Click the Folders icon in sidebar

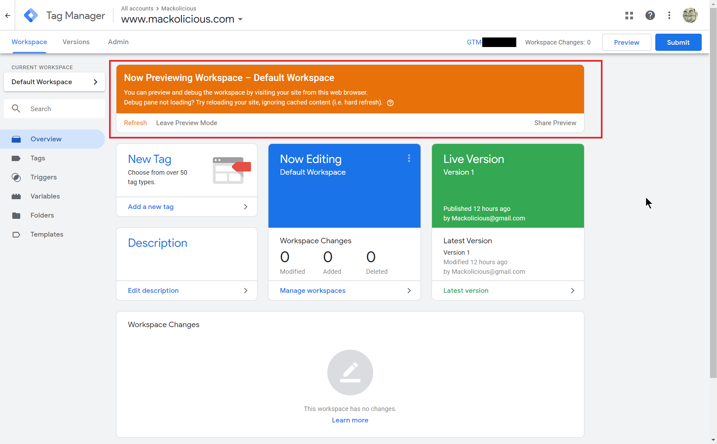click(16, 215)
